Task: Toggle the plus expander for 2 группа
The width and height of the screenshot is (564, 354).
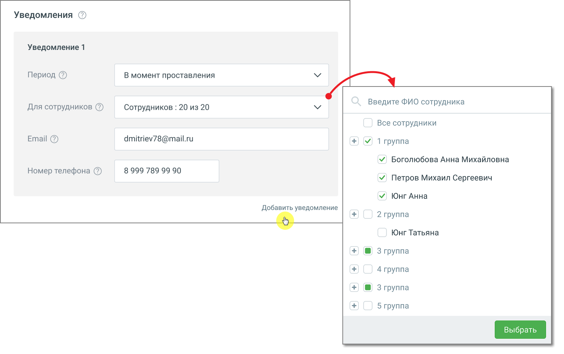Action: tap(354, 214)
